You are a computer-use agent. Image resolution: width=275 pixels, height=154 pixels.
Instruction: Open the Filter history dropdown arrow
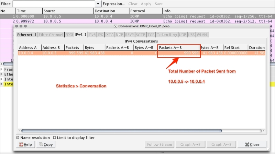(98, 4)
